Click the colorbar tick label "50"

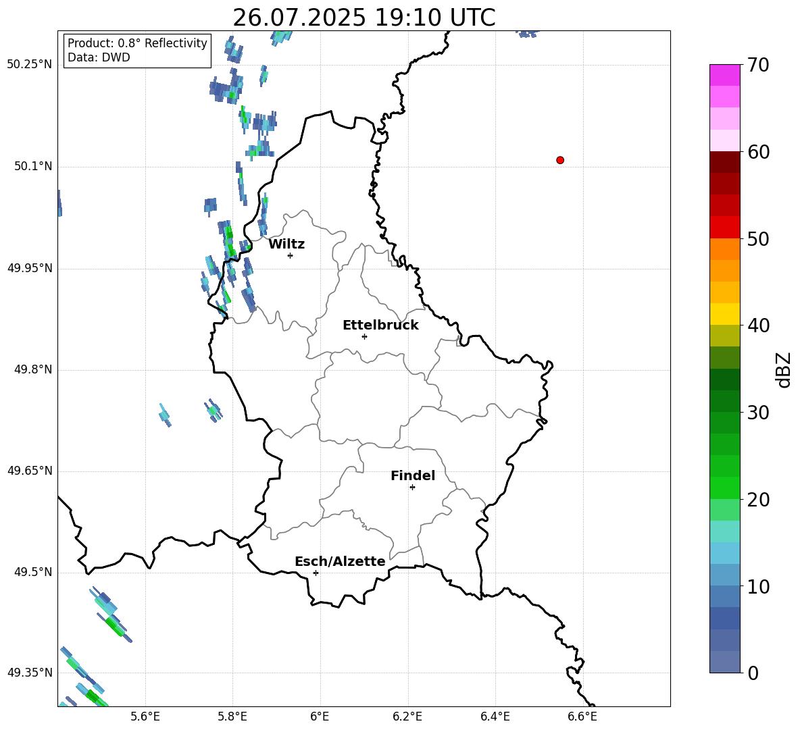758,238
